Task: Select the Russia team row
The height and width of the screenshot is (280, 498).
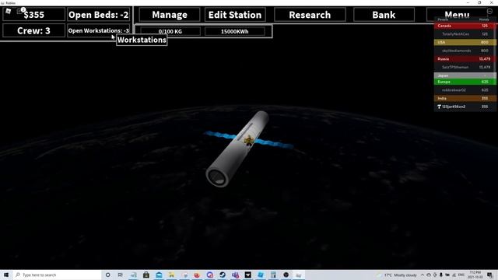Action: [465, 59]
